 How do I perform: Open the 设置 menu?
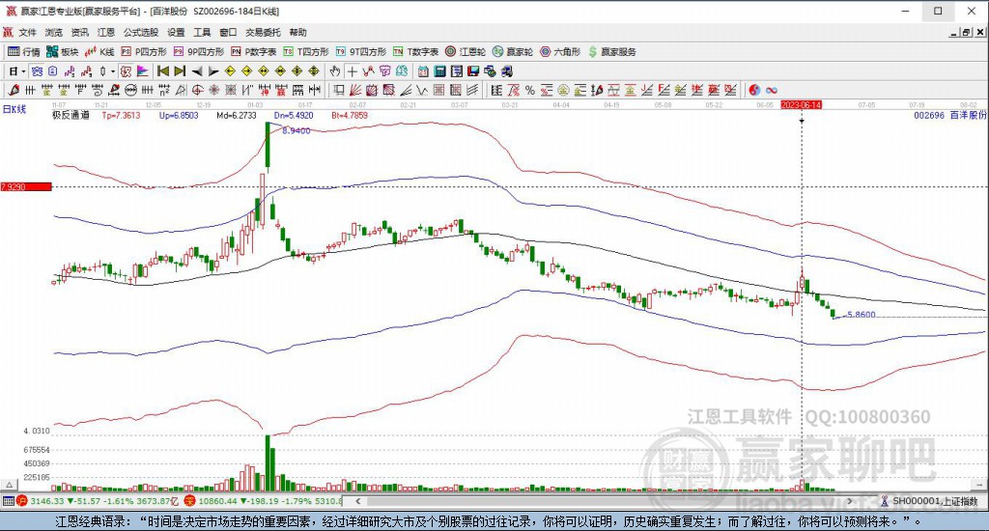click(176, 32)
